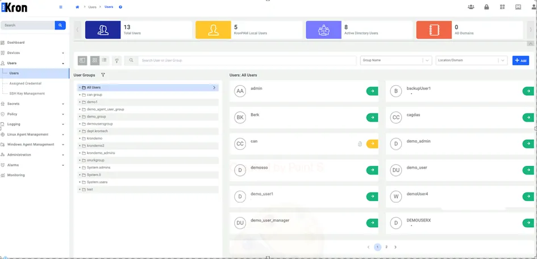Open the Location/Domain dropdown
Screen dimensions: 537x259
point(471,60)
